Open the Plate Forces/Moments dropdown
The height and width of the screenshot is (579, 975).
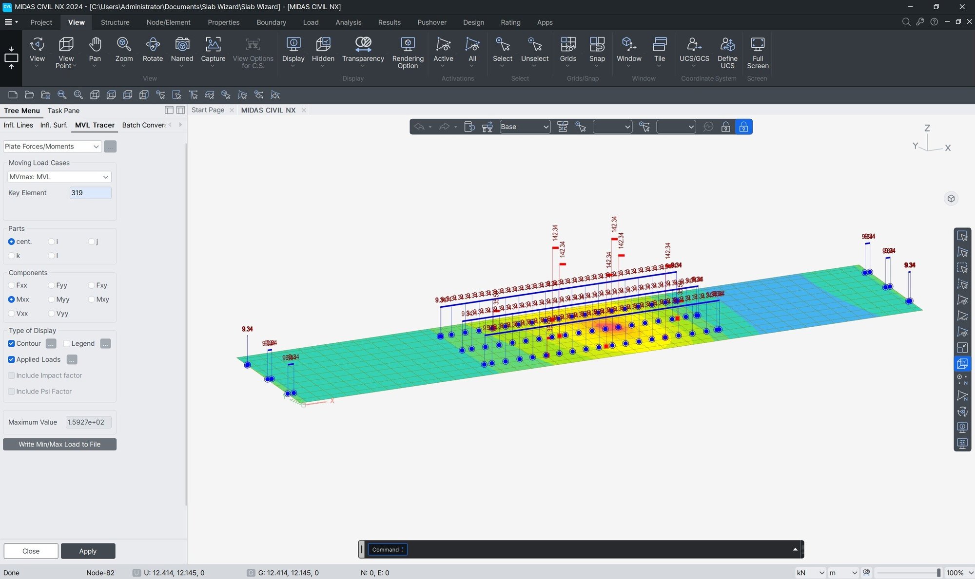coord(96,146)
